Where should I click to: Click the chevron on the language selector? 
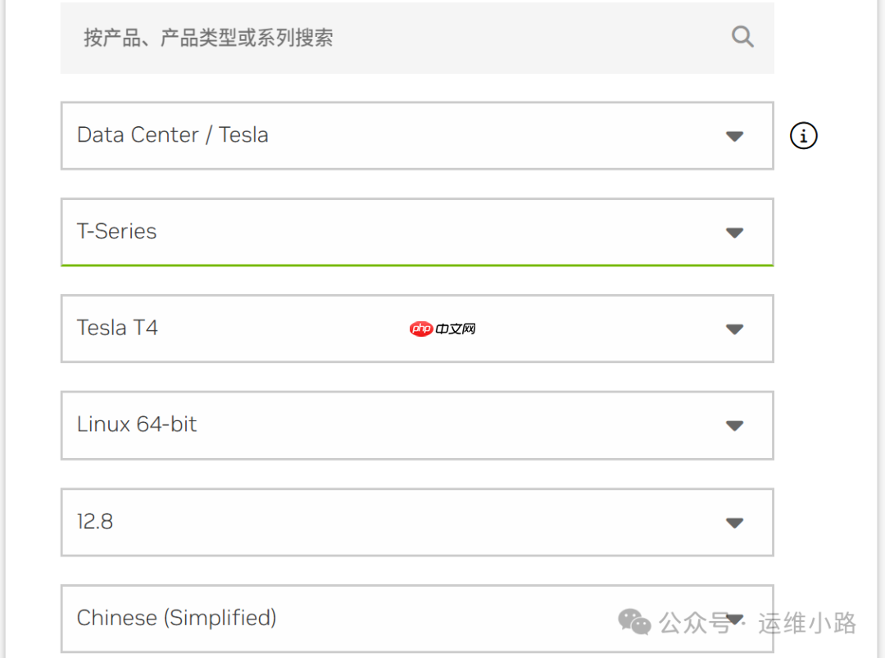pyautogui.click(x=735, y=619)
